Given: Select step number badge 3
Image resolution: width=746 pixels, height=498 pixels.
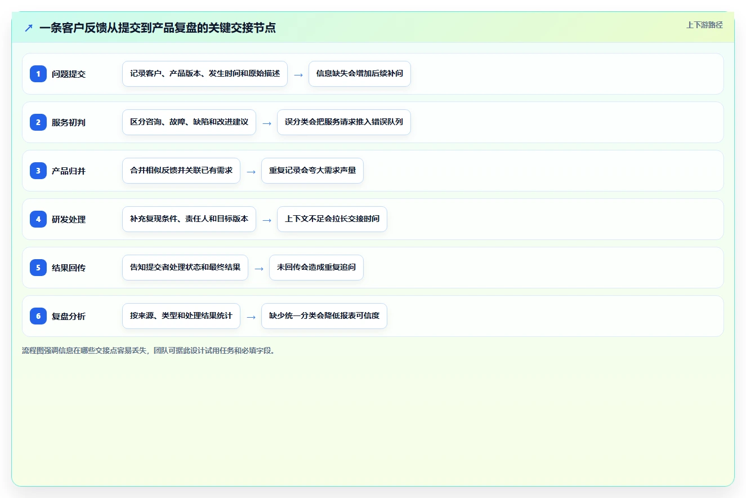Looking at the screenshot, I should 38,171.
